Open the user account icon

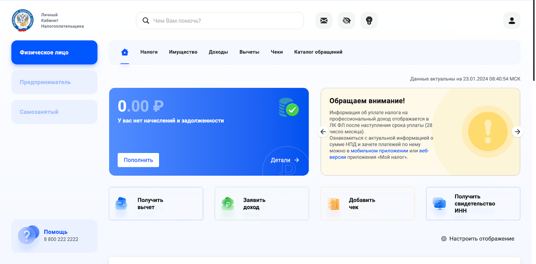click(x=511, y=20)
